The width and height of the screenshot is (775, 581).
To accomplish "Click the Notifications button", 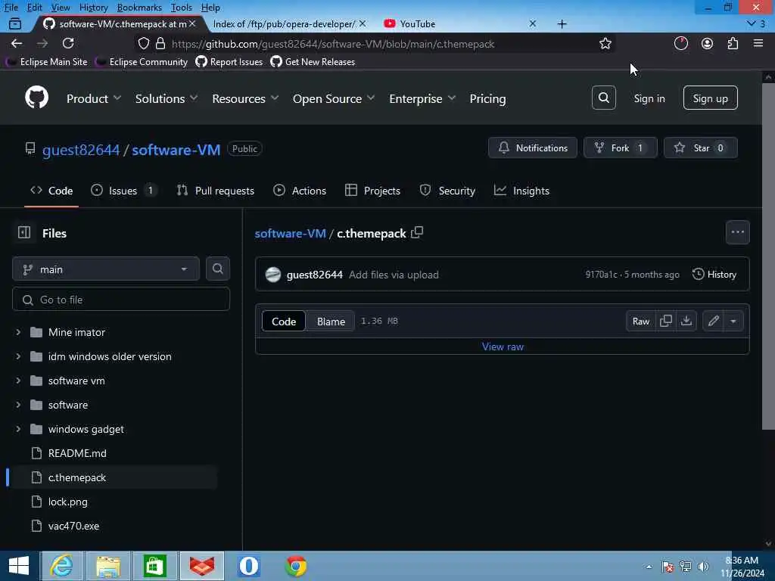I will pyautogui.click(x=532, y=148).
